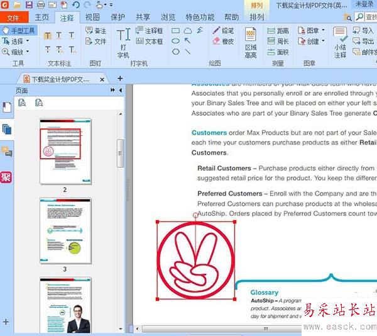The image size is (377, 336).
Task: Select the rectangle drawing tool
Action: (175, 31)
